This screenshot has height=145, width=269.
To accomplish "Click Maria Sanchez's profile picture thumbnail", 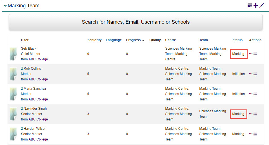I will pyautogui.click(x=13, y=94).
